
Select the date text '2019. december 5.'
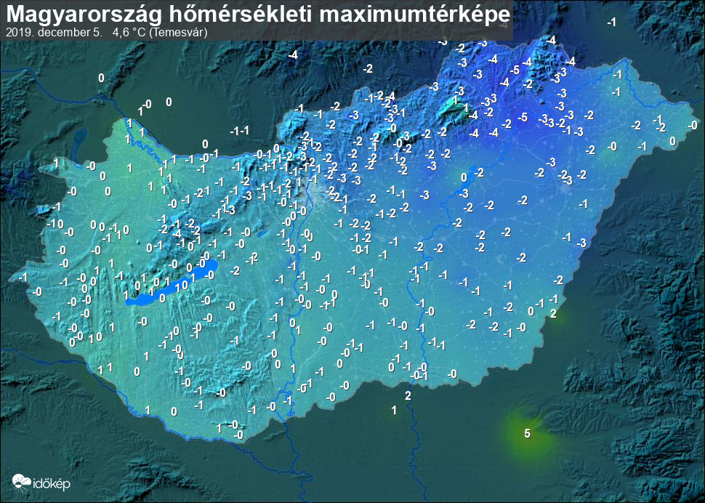point(54,33)
